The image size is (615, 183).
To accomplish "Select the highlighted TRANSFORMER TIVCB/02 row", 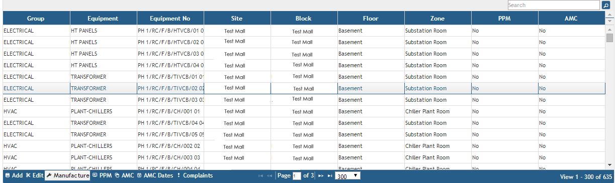I will [304, 88].
